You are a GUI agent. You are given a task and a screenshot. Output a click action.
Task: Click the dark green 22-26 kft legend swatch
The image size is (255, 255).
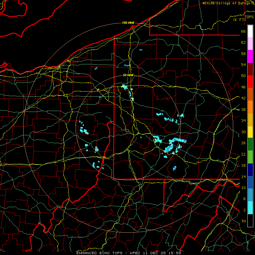point(250,144)
